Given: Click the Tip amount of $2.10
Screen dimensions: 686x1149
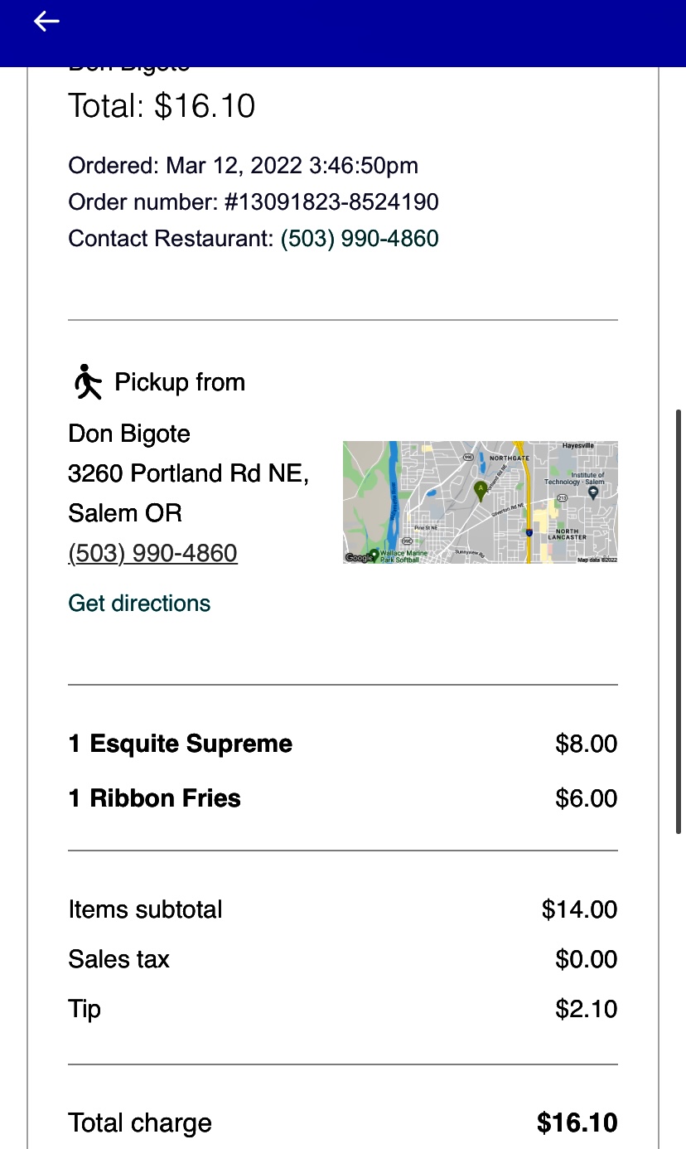Looking at the screenshot, I should [586, 1009].
